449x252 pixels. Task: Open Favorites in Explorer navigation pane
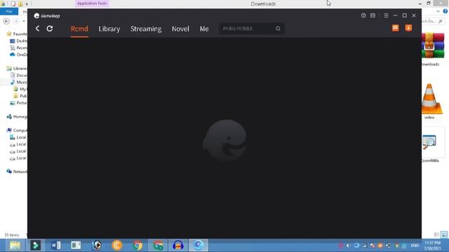(x=17, y=34)
